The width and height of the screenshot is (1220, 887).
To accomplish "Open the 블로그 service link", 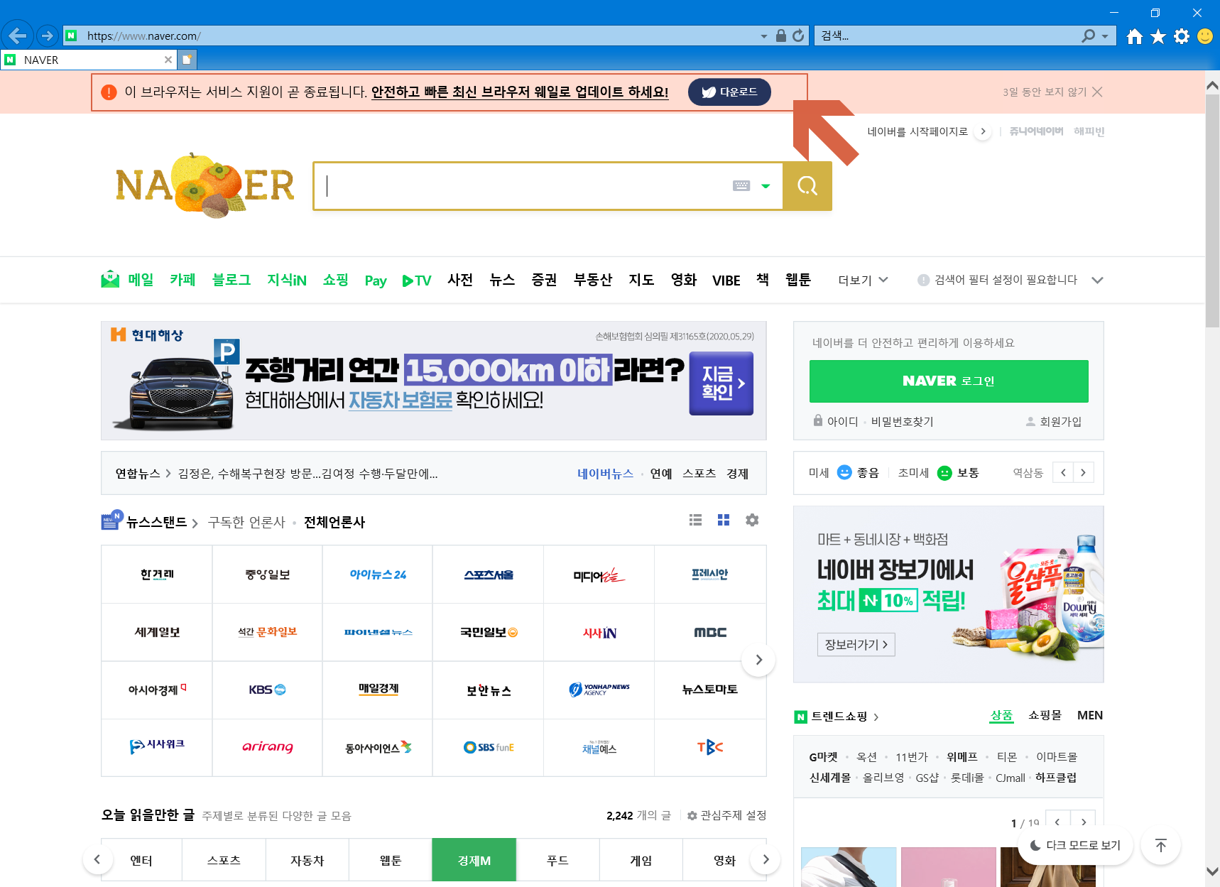I will click(232, 280).
